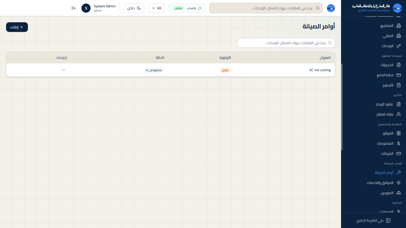
Task: Click the sidebar collapse panel icon
Action: (x=388, y=220)
